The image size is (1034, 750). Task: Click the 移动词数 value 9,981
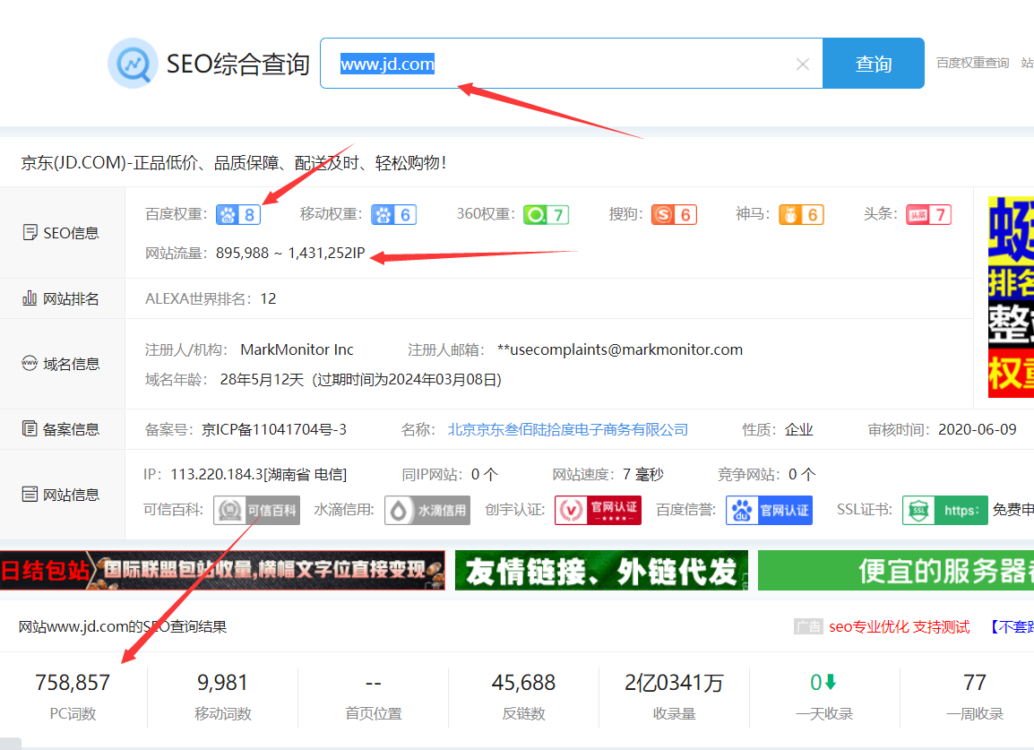pos(222,683)
